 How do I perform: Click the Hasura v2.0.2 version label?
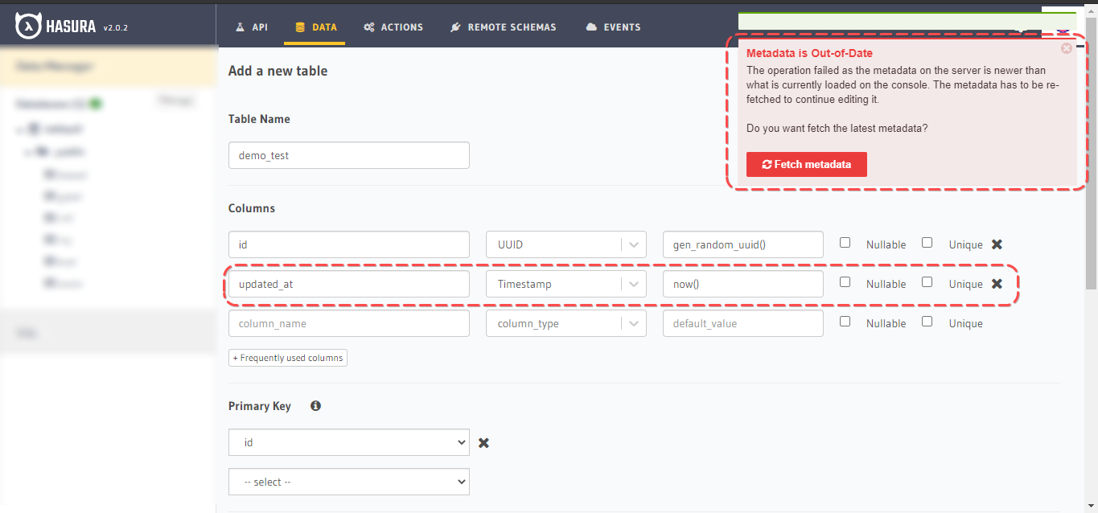(x=116, y=28)
